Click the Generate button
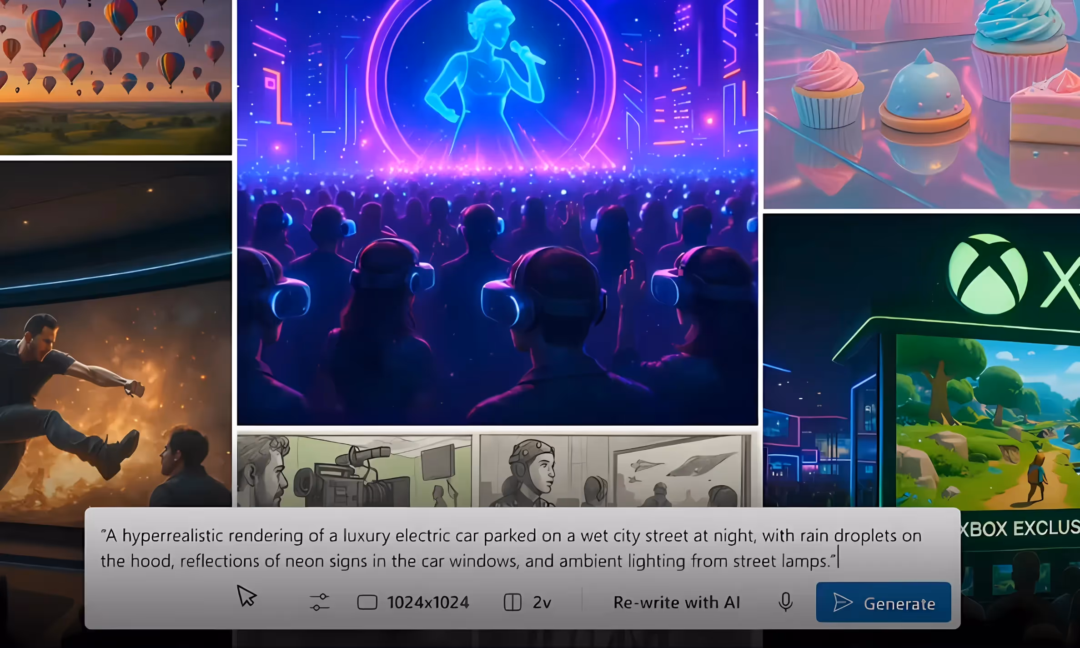 tap(883, 603)
